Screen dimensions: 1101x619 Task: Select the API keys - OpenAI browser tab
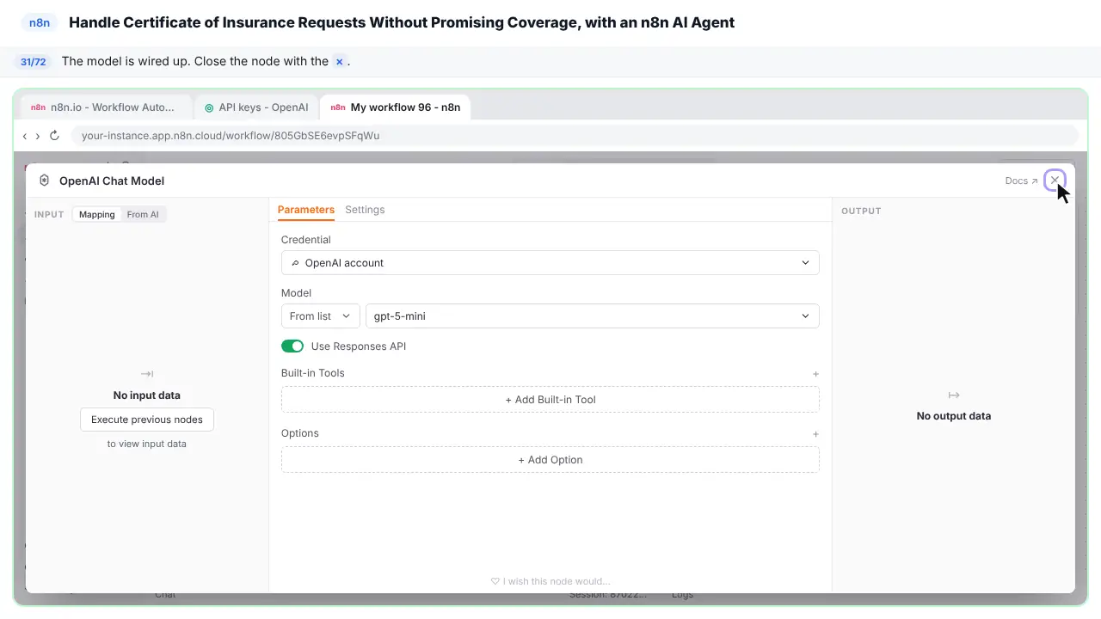(x=256, y=107)
